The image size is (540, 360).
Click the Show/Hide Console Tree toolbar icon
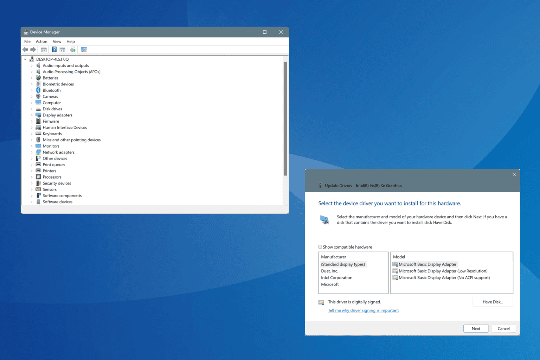[x=44, y=50]
